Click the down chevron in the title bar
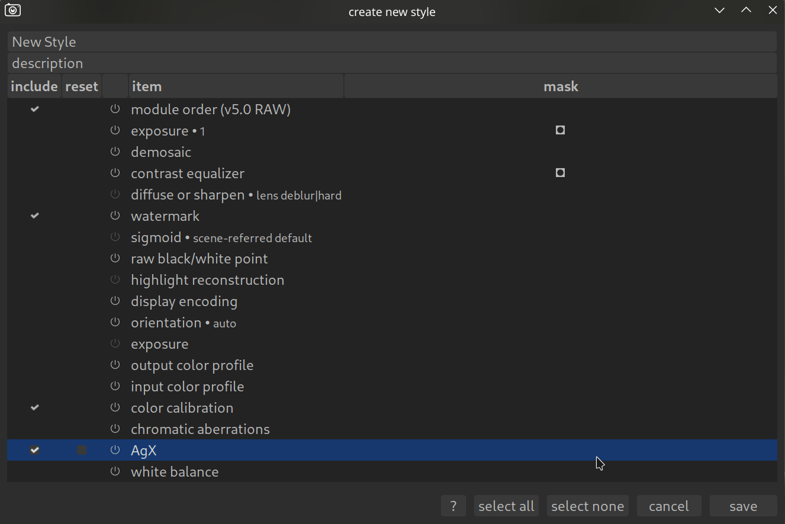Screen dimensions: 785x524 point(719,11)
